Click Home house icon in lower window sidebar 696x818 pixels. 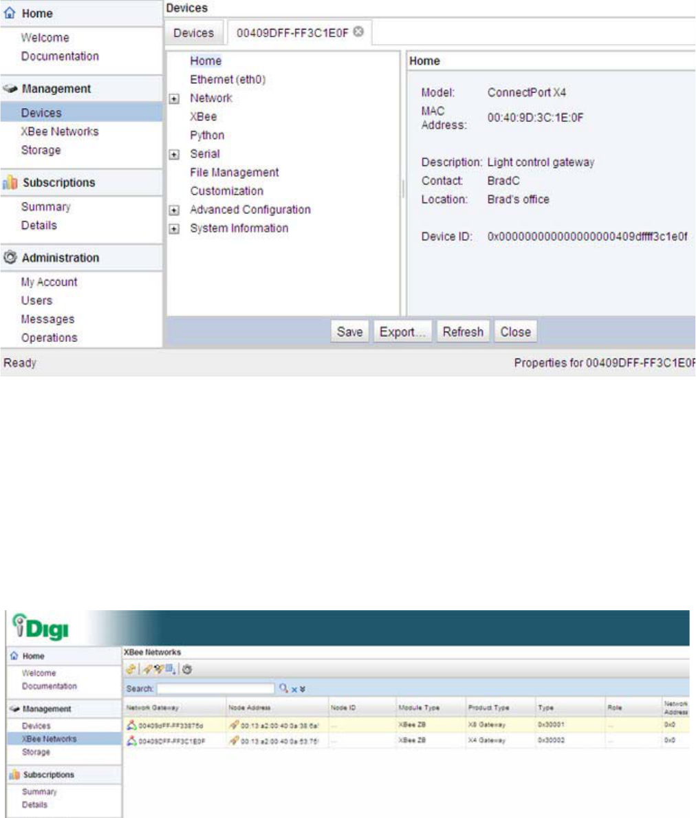14,656
